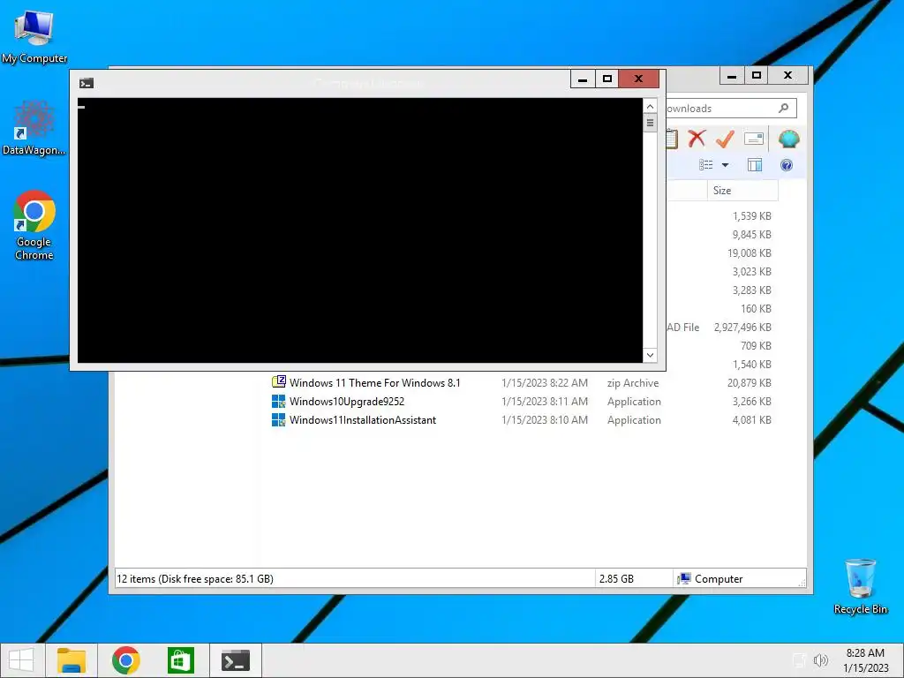This screenshot has width=904, height=678.
Task: Click the 20,879 KB size cell
Action: tap(749, 383)
